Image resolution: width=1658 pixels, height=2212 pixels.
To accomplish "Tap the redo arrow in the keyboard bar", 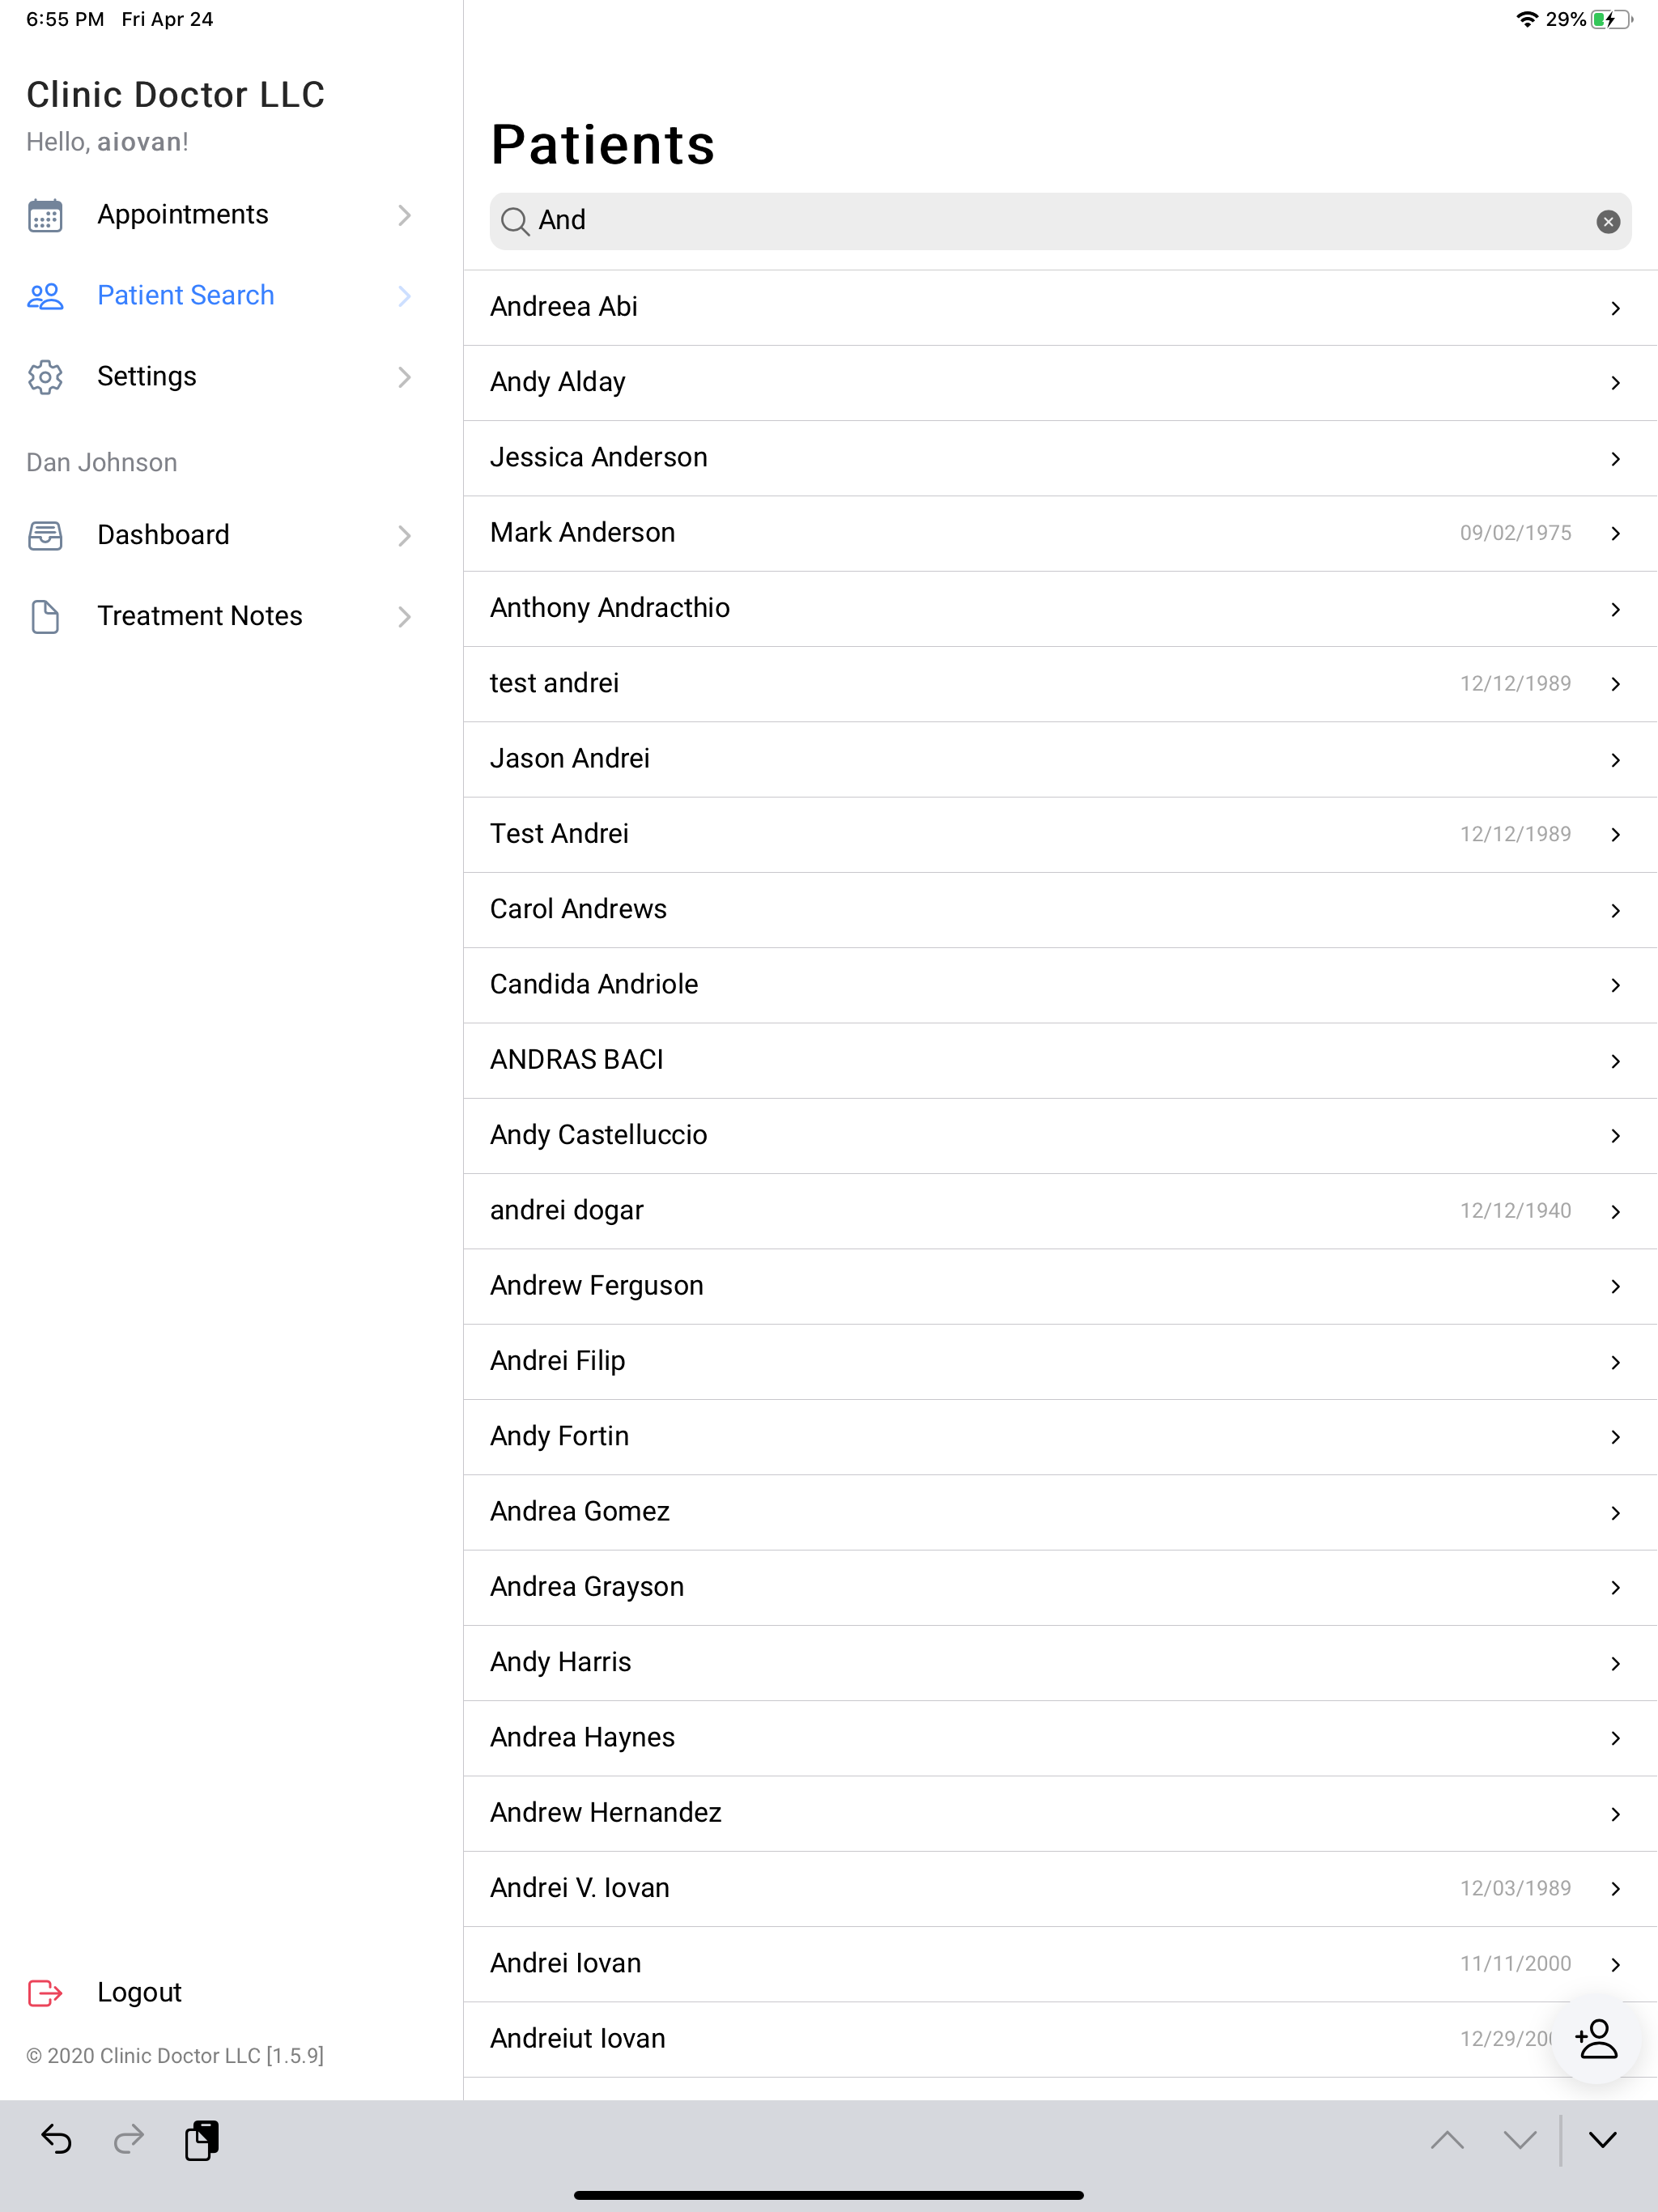I will (129, 2139).
